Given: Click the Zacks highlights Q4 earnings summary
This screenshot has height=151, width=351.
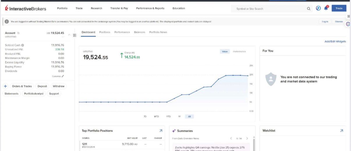Looking at the screenshot, I should pyautogui.click(x=211, y=148).
